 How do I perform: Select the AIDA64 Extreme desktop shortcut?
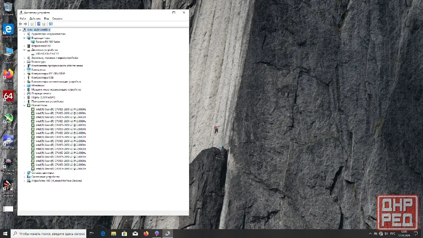8,99
